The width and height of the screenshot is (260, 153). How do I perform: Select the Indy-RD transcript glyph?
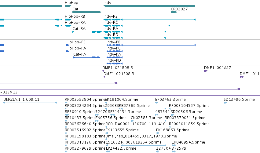(134, 38)
